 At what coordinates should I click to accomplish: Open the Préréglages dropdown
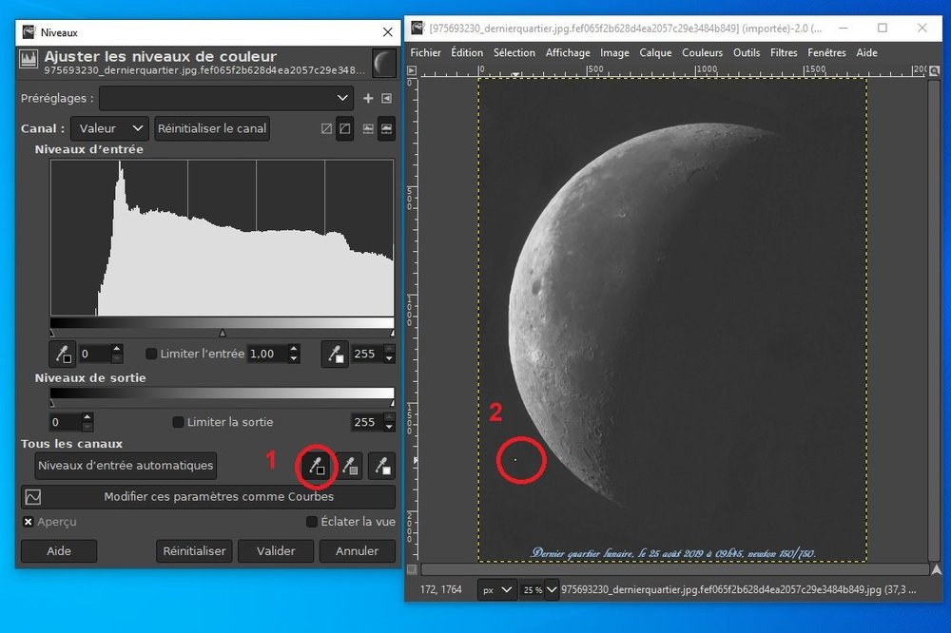(226, 98)
